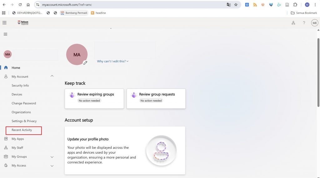This screenshot has width=320, height=178.
Task: Open the organization chart icon in header
Action: [293, 23]
